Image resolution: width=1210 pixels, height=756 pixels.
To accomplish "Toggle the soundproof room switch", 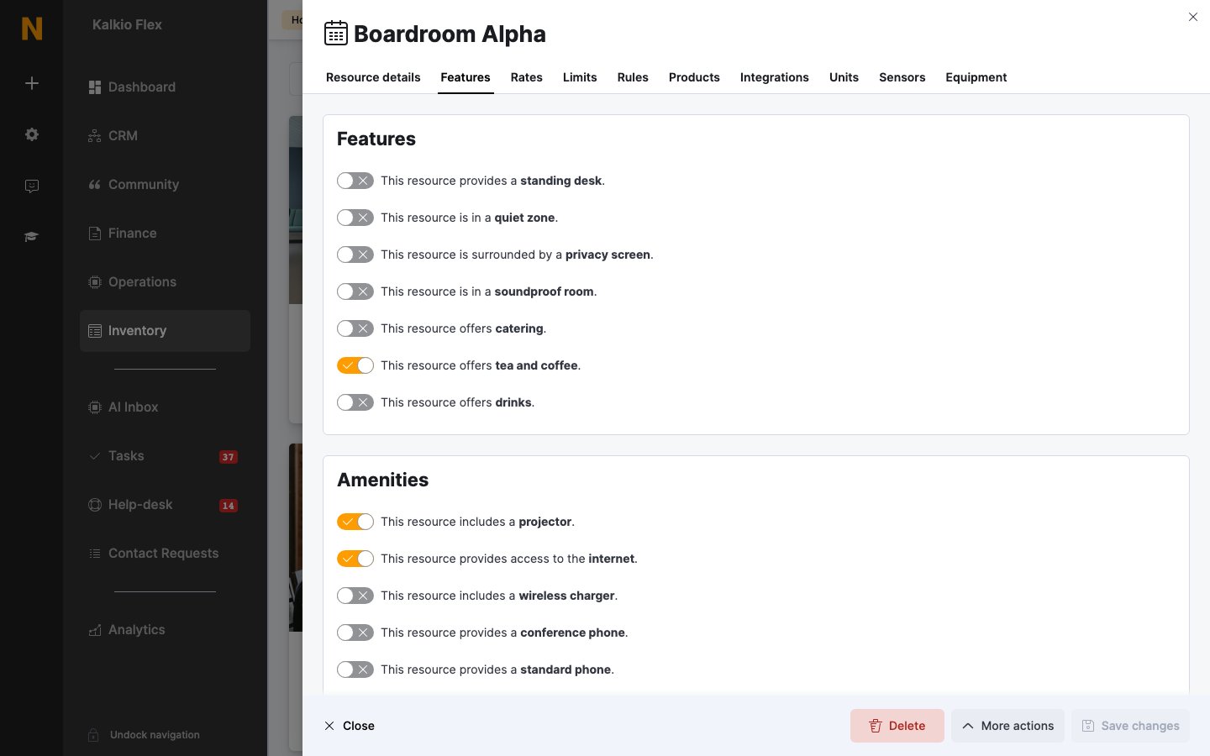I will pyautogui.click(x=355, y=291).
